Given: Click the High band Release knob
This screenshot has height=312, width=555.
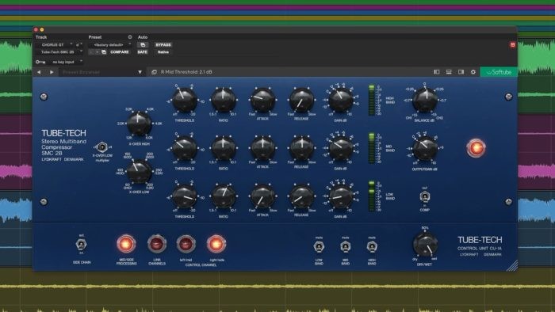Looking at the screenshot, I should point(301,101).
